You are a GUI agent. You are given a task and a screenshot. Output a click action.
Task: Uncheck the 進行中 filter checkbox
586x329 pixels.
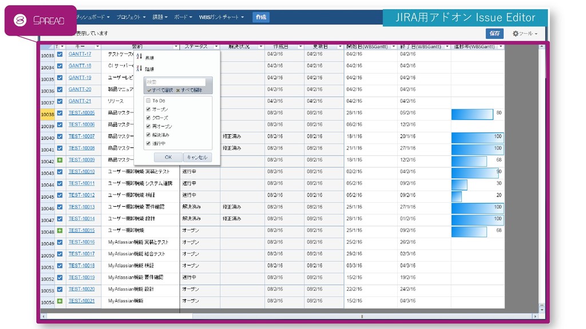(148, 143)
